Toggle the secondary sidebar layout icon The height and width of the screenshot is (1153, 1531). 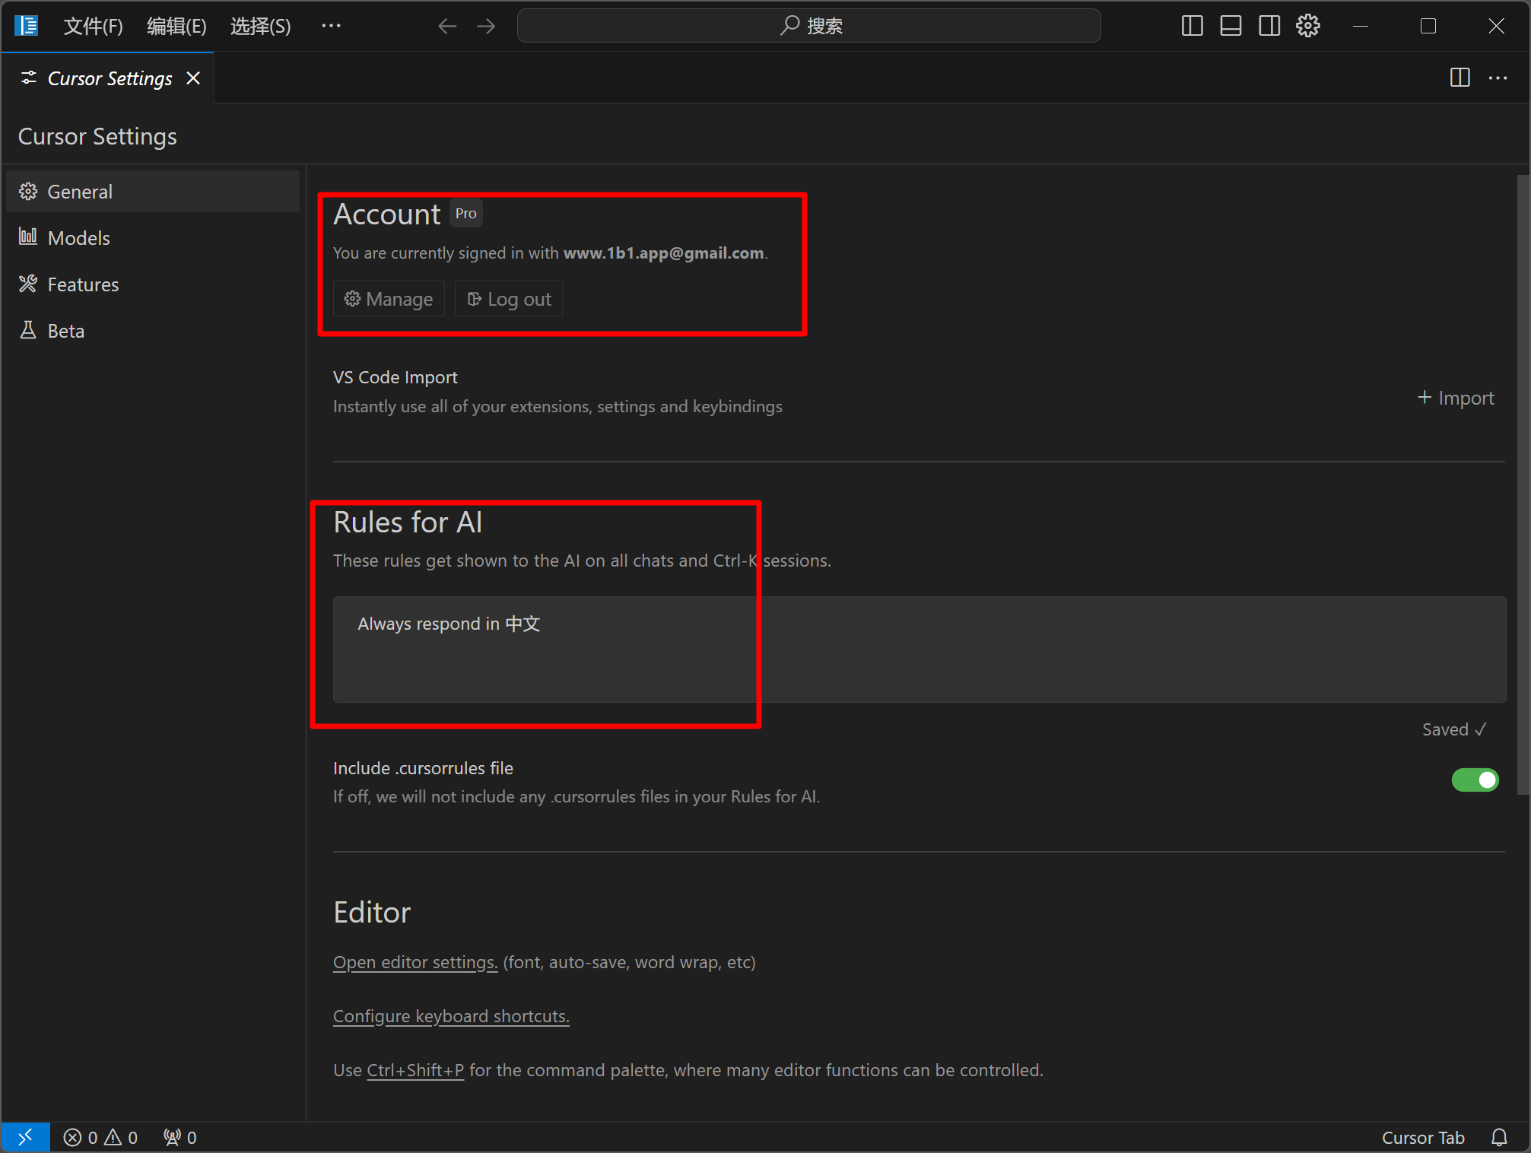click(1269, 26)
